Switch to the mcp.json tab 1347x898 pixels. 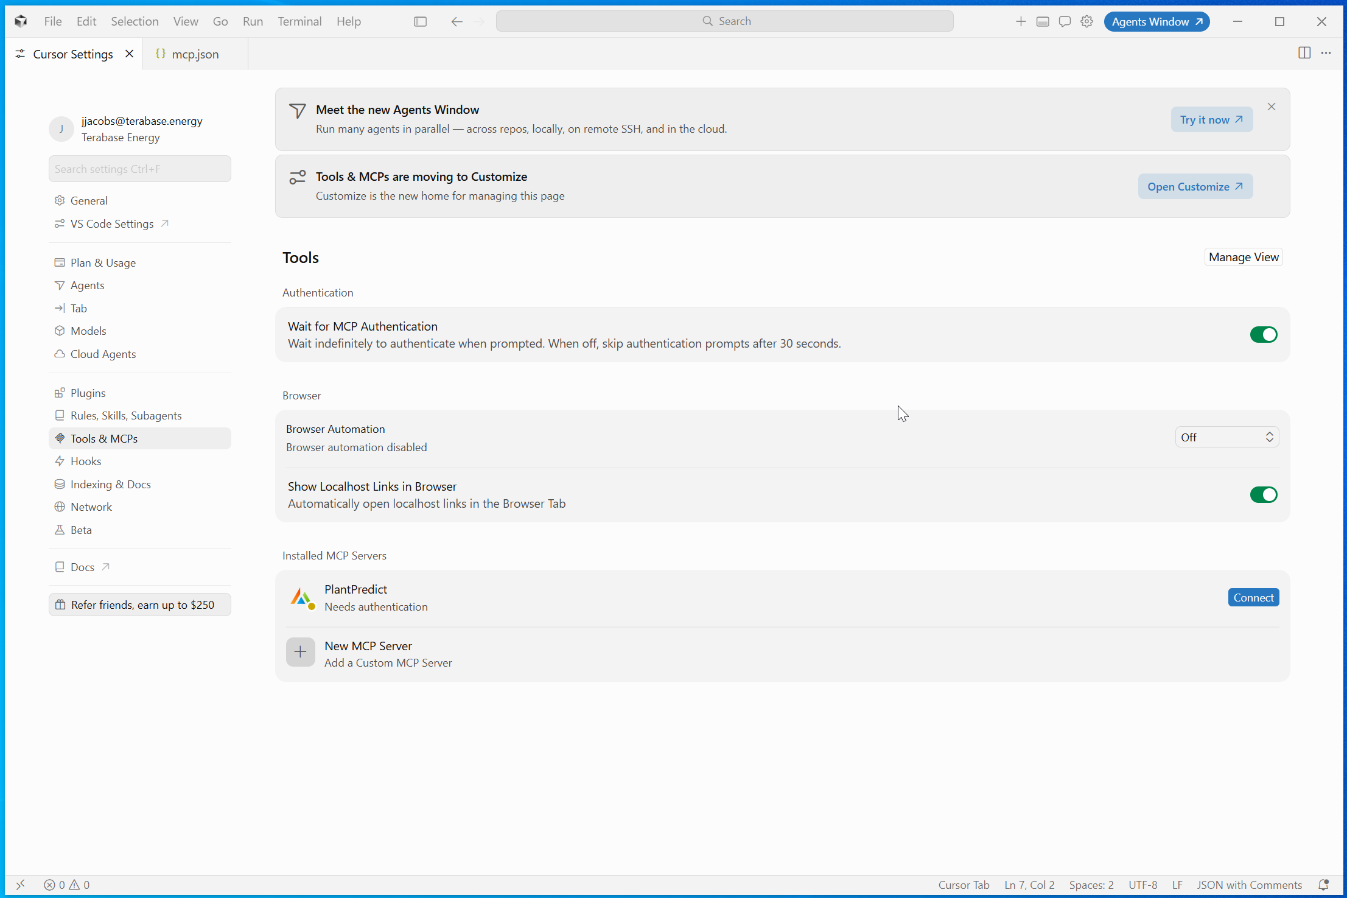pos(195,54)
